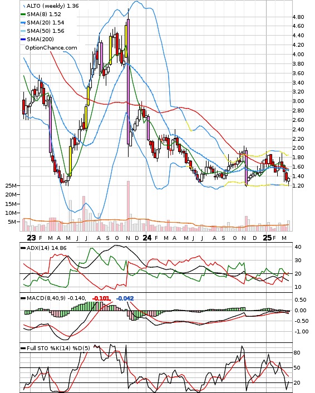This screenshot has width=315, height=393.
Task: Click the black Full STO legend marker
Action: pos(23,348)
